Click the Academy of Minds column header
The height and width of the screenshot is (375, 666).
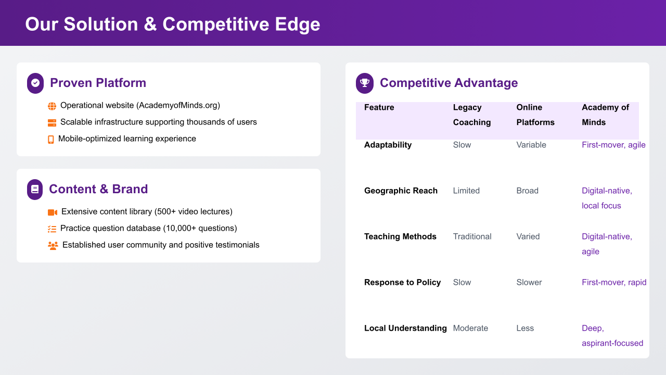coord(605,115)
